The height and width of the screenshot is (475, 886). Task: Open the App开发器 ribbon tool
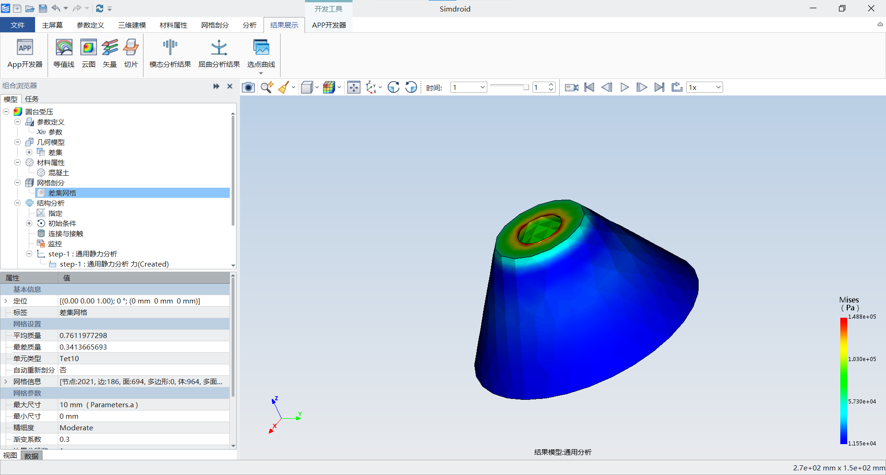click(25, 53)
